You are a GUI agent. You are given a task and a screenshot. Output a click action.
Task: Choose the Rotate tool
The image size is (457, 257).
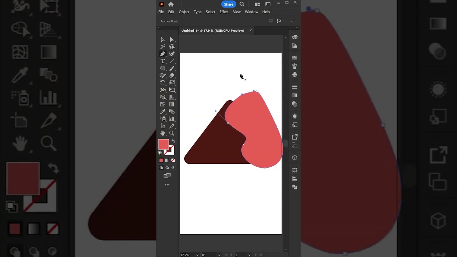163,83
